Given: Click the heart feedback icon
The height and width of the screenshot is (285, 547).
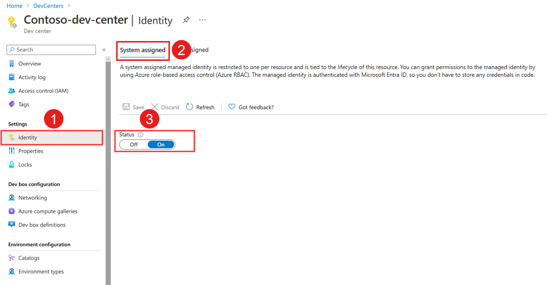Looking at the screenshot, I should [232, 107].
